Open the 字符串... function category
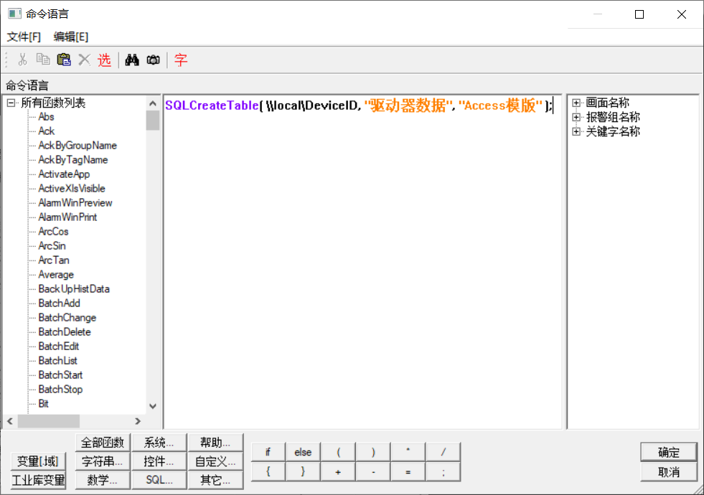704x495 pixels. coord(103,461)
